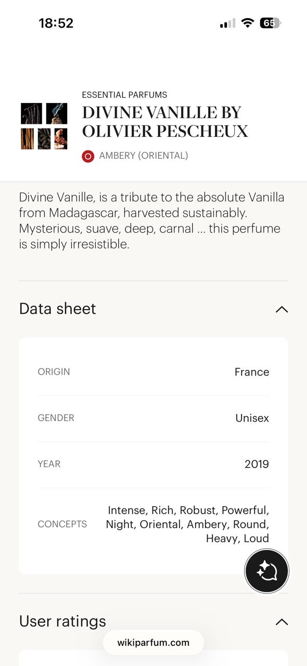Click the Divine Vanille by Olivier Pescheux title

coord(165,122)
